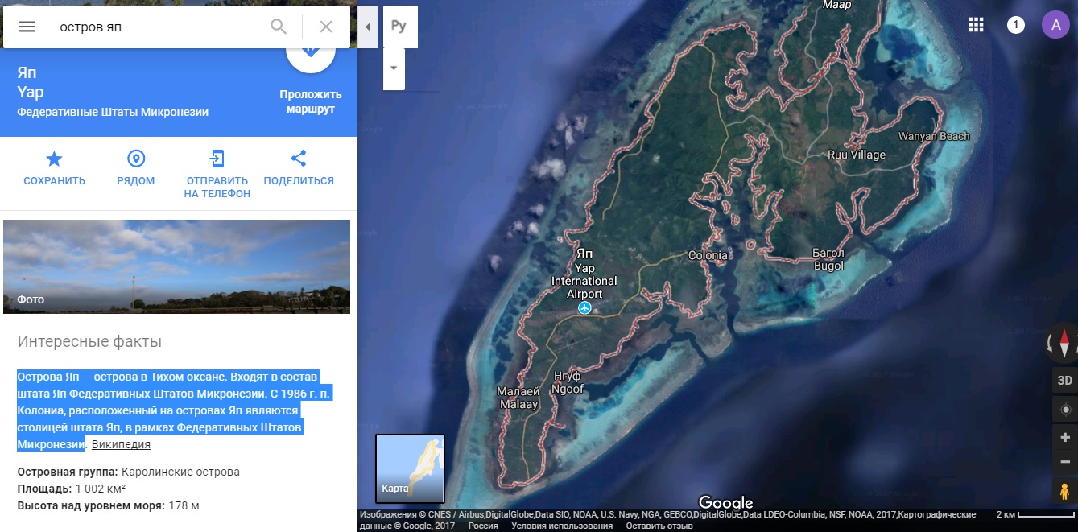Click the 'Интересные факты' heading

[x=89, y=342]
